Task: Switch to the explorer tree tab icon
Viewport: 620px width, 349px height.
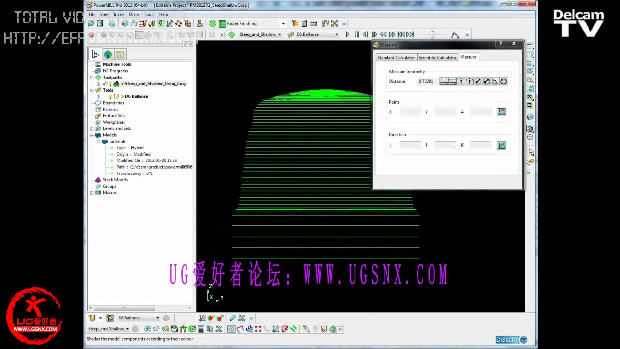Action: click(95, 54)
